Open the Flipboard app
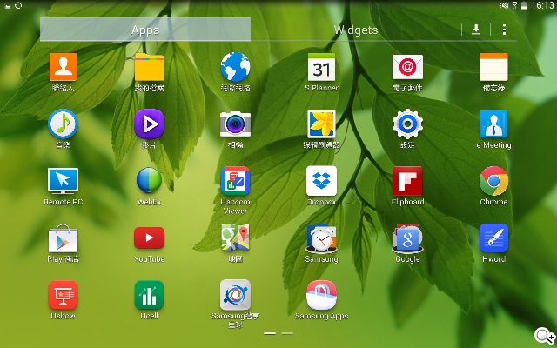Screen dimensions: 557x348 click(x=407, y=181)
